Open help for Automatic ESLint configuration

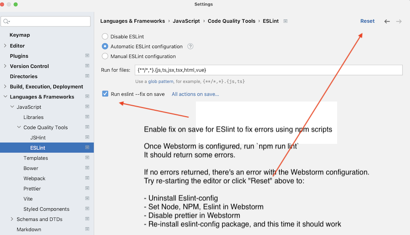click(x=190, y=46)
